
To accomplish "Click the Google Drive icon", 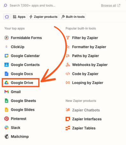I will 6,83.
